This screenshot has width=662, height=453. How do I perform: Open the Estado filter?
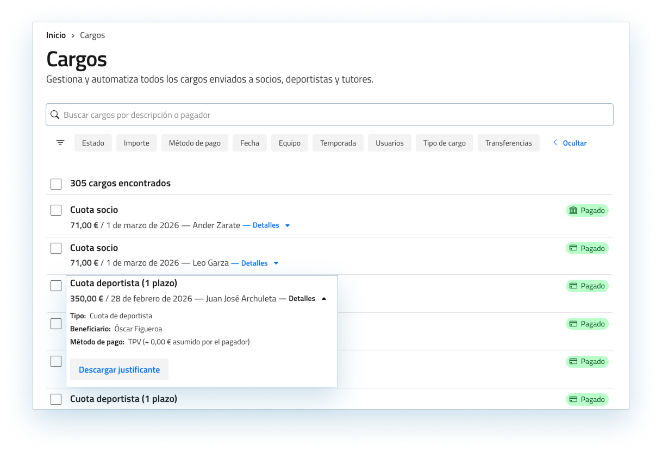click(x=93, y=143)
